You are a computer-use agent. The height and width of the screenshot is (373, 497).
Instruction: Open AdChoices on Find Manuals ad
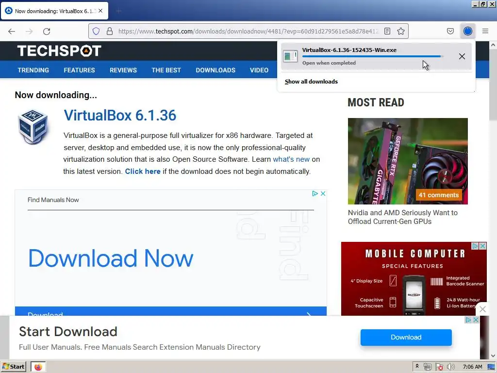315,193
